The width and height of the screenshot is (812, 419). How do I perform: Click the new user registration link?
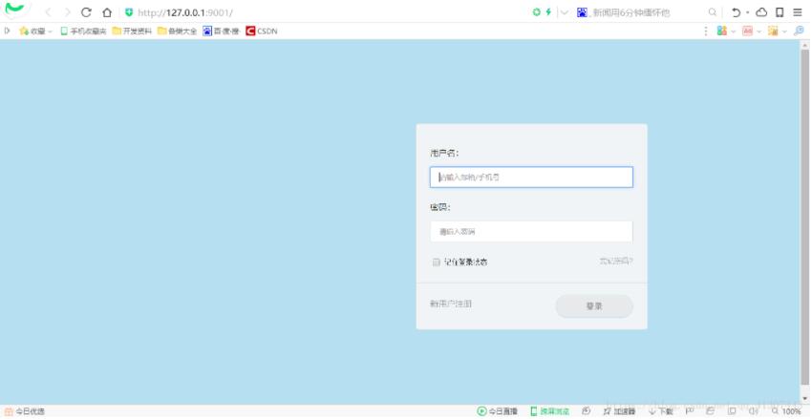point(451,304)
